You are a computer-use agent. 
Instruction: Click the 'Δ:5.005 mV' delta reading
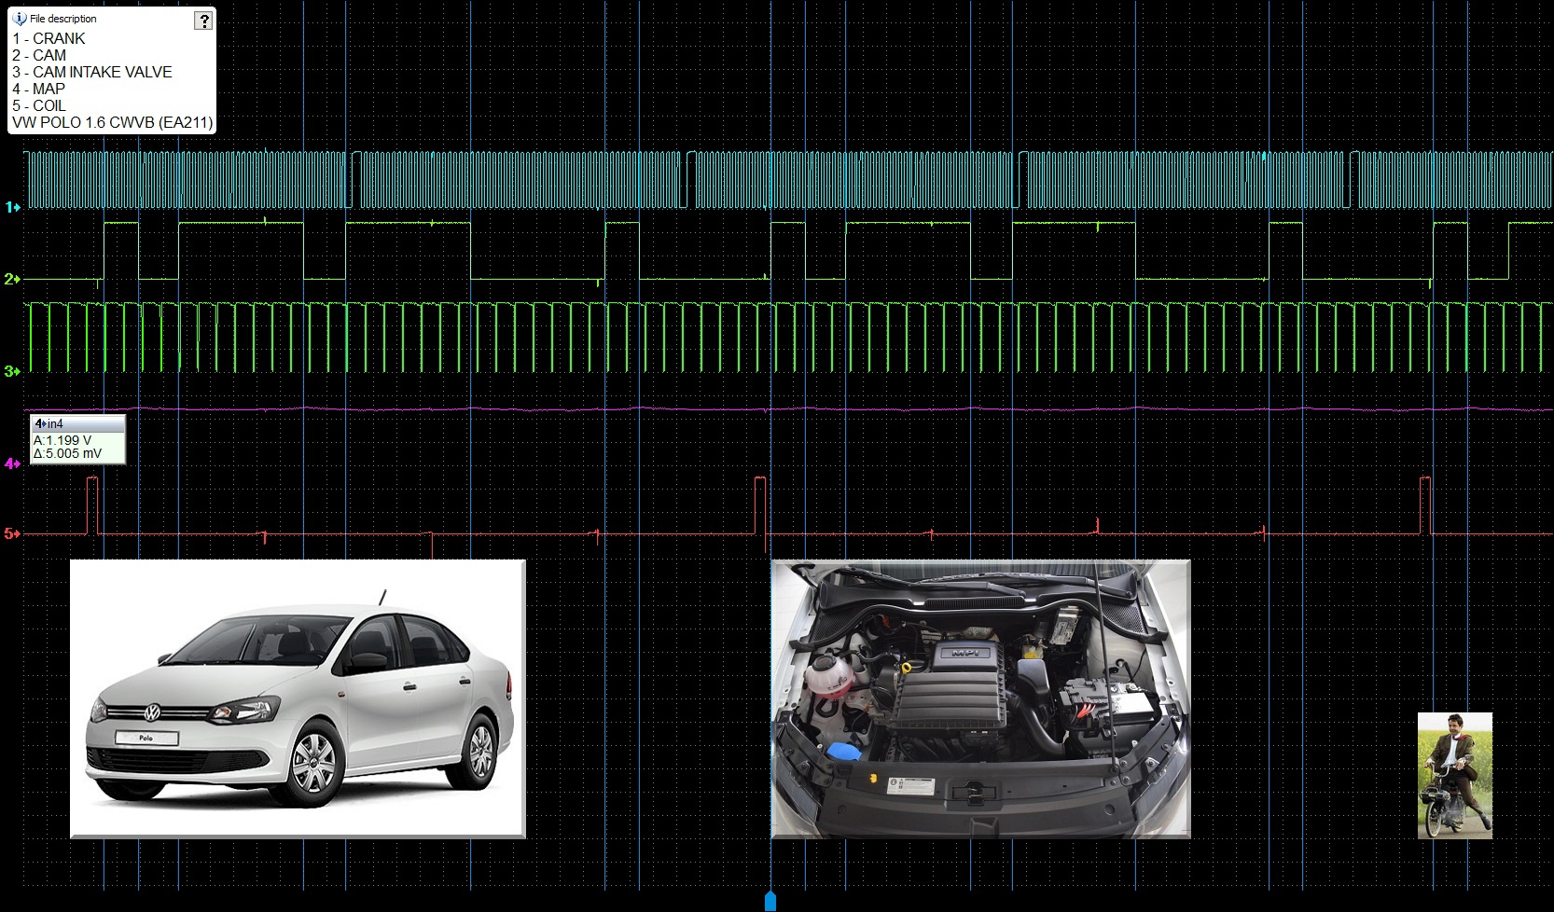point(67,454)
